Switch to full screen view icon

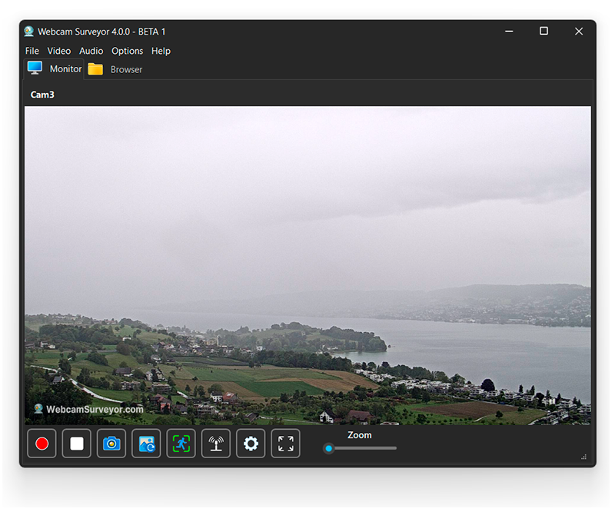285,444
